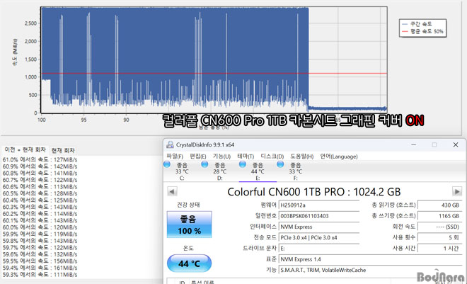The height and width of the screenshot is (284, 467).
Task: Click the interface field NVM Express
Action: (319, 227)
